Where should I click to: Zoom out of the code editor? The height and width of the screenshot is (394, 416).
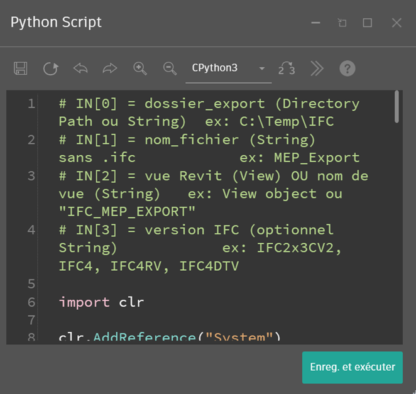(170, 68)
